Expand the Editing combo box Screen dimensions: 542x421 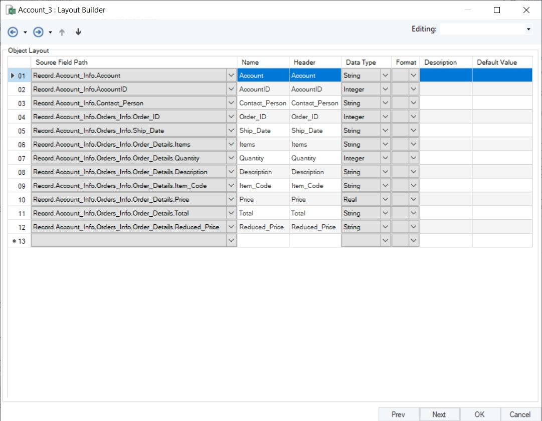tap(528, 30)
